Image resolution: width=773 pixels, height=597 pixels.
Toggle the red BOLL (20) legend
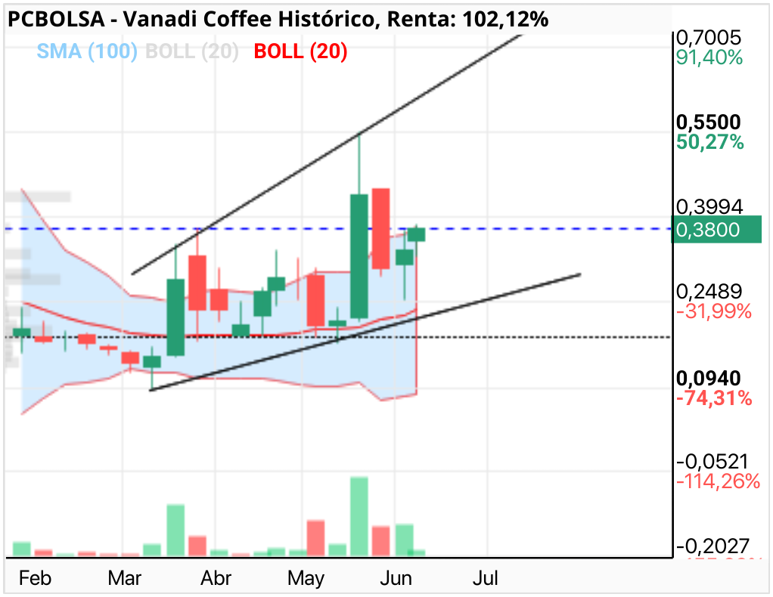point(301,51)
